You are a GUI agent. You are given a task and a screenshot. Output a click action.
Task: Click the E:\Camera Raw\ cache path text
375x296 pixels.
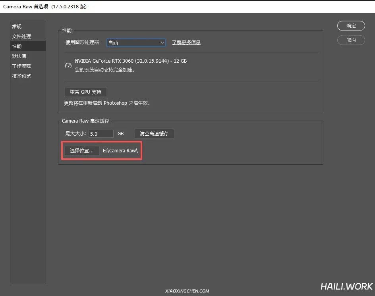[x=120, y=151]
